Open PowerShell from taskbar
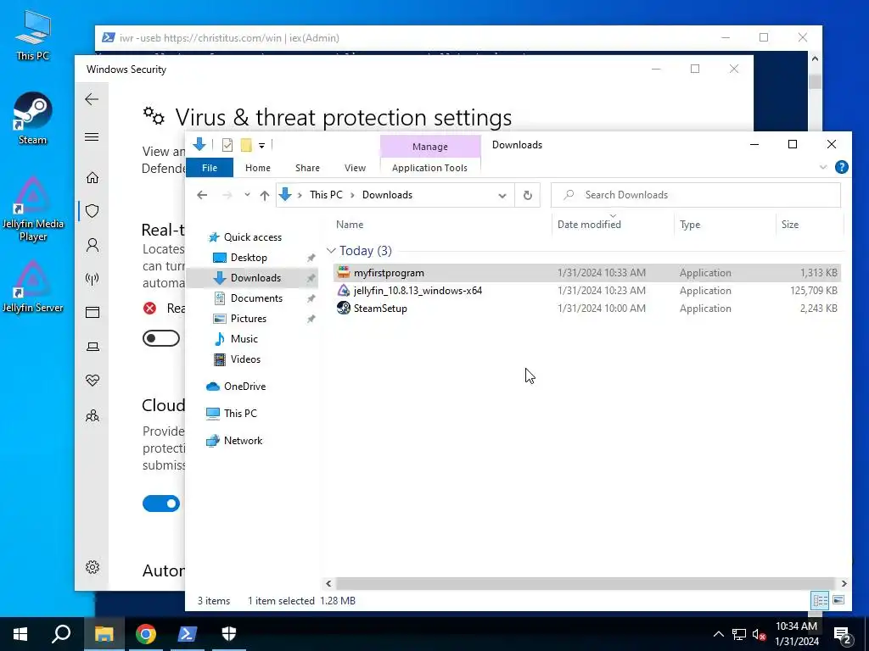This screenshot has width=869, height=651. click(x=188, y=634)
